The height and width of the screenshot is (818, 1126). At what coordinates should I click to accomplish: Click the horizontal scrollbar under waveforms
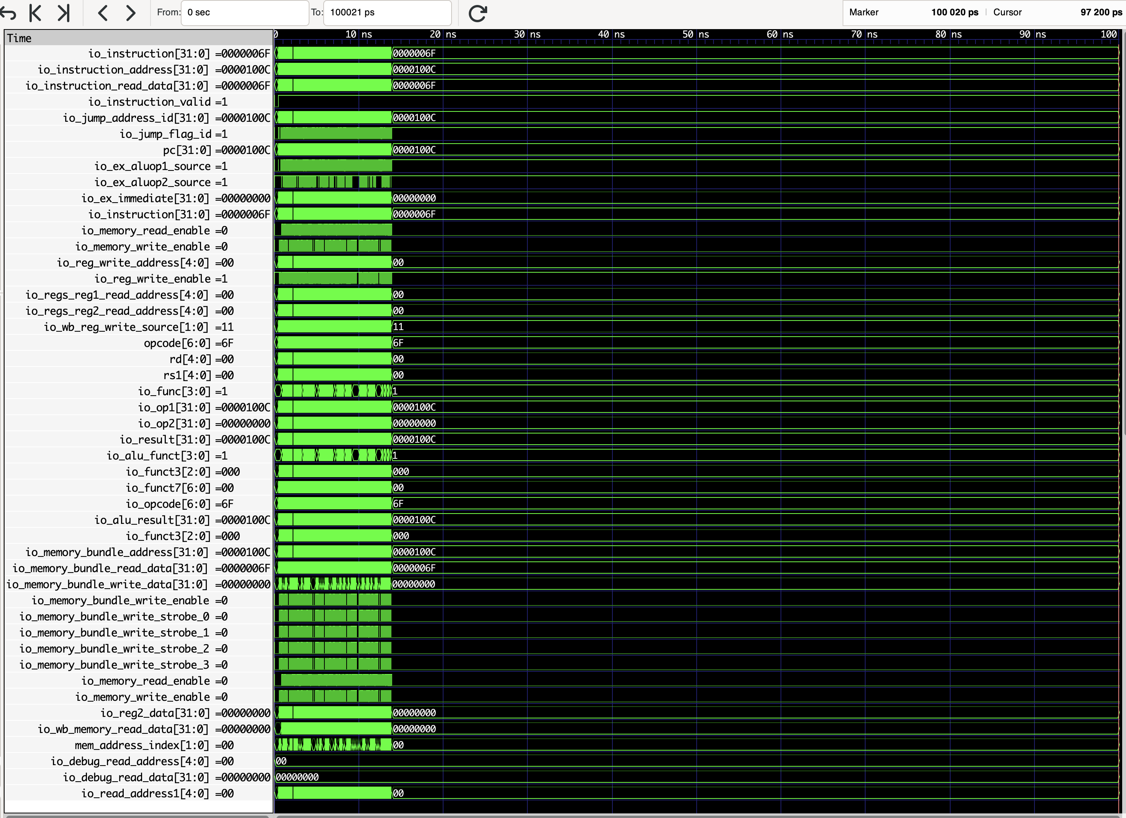coord(697,816)
